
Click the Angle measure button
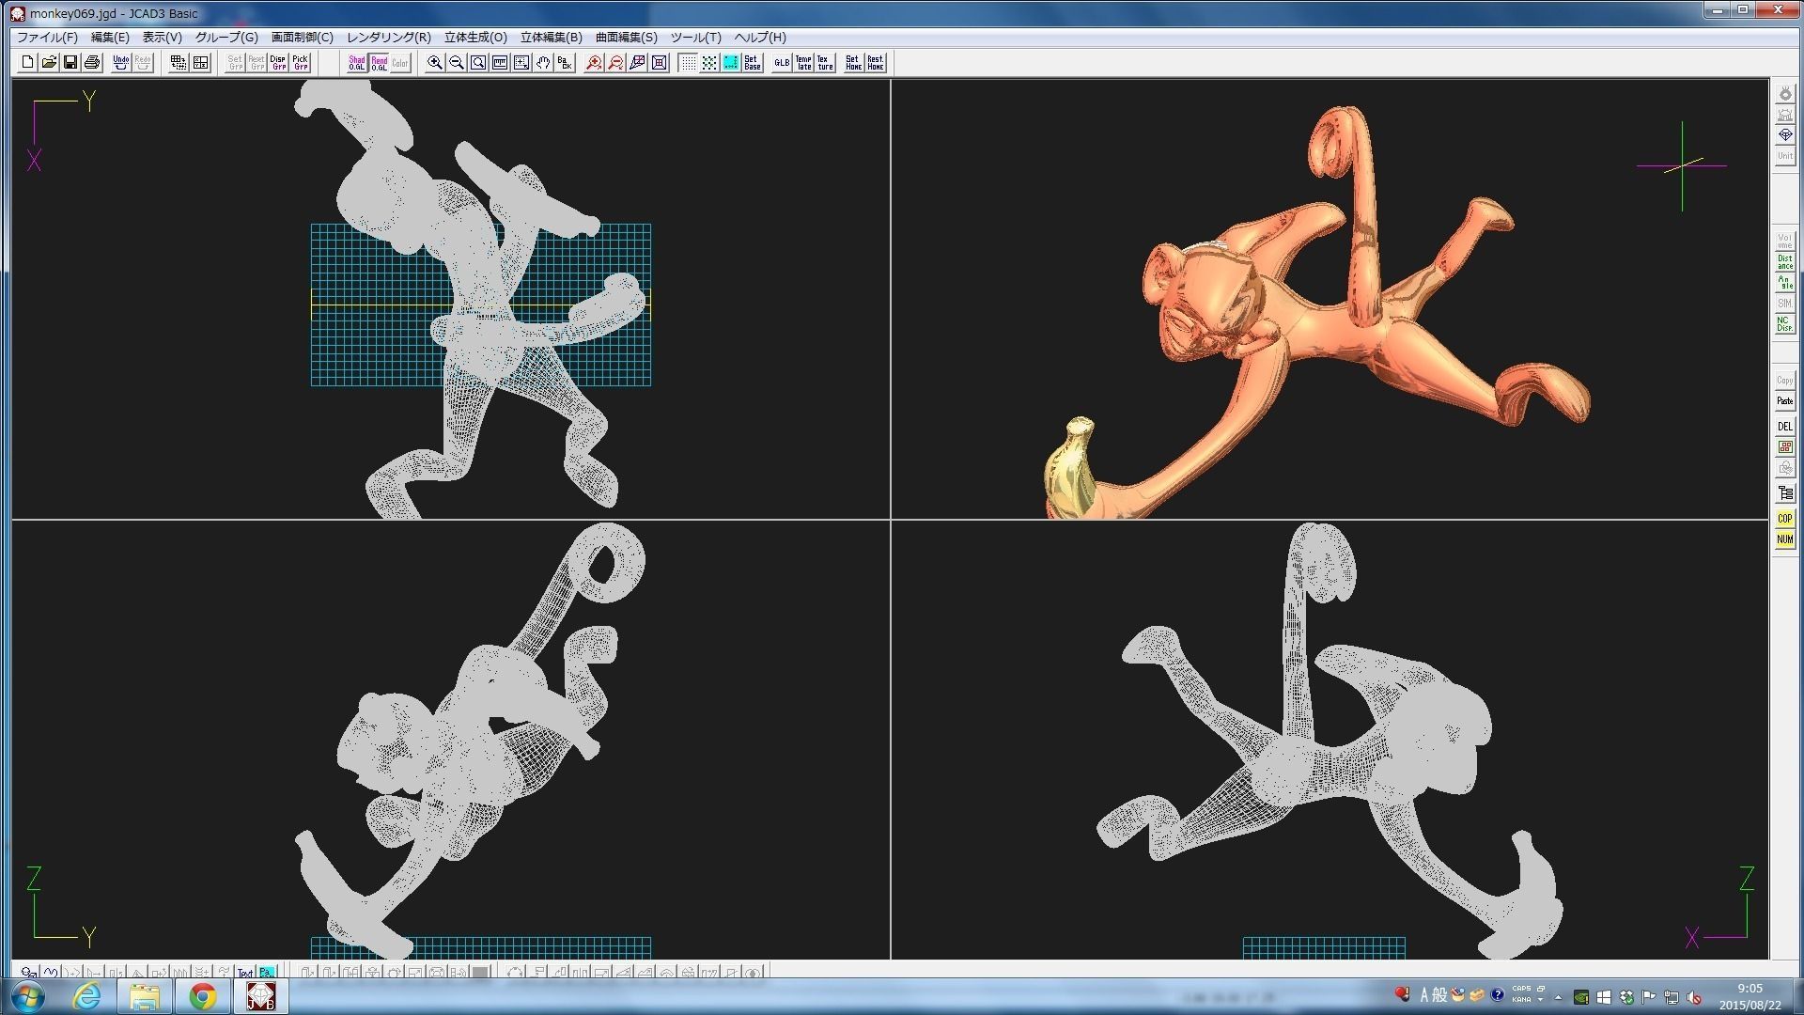pyautogui.click(x=1784, y=283)
